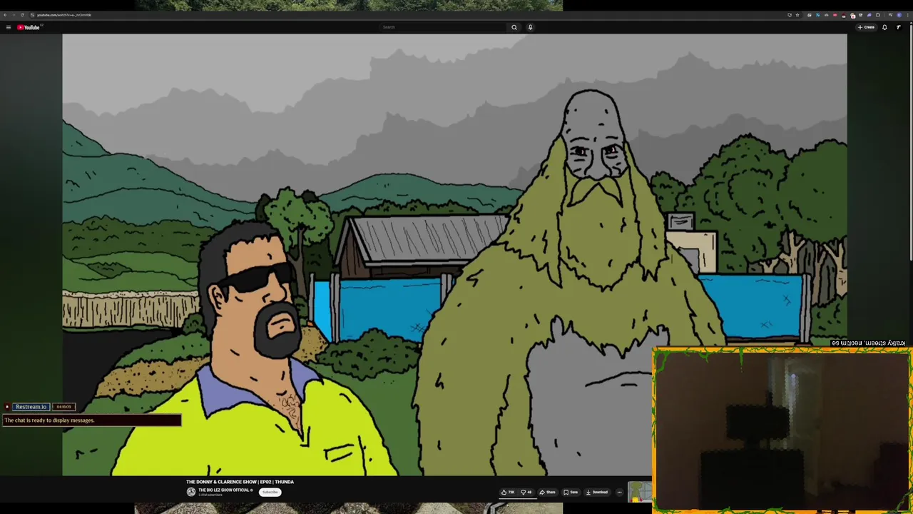
Task: Subscribe to The Big Lez Show Official
Action: click(x=270, y=492)
